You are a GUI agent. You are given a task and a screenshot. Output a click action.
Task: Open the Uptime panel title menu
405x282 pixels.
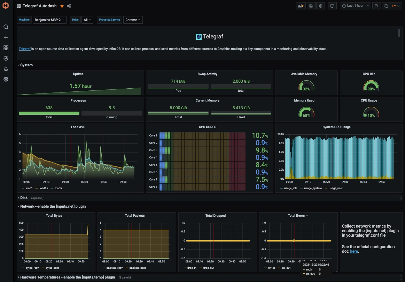78,74
